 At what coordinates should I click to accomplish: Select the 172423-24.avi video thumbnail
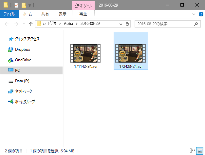130,53
